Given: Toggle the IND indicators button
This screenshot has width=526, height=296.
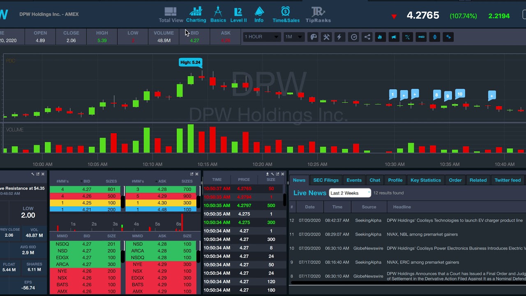Looking at the screenshot, I should click(x=421, y=37).
